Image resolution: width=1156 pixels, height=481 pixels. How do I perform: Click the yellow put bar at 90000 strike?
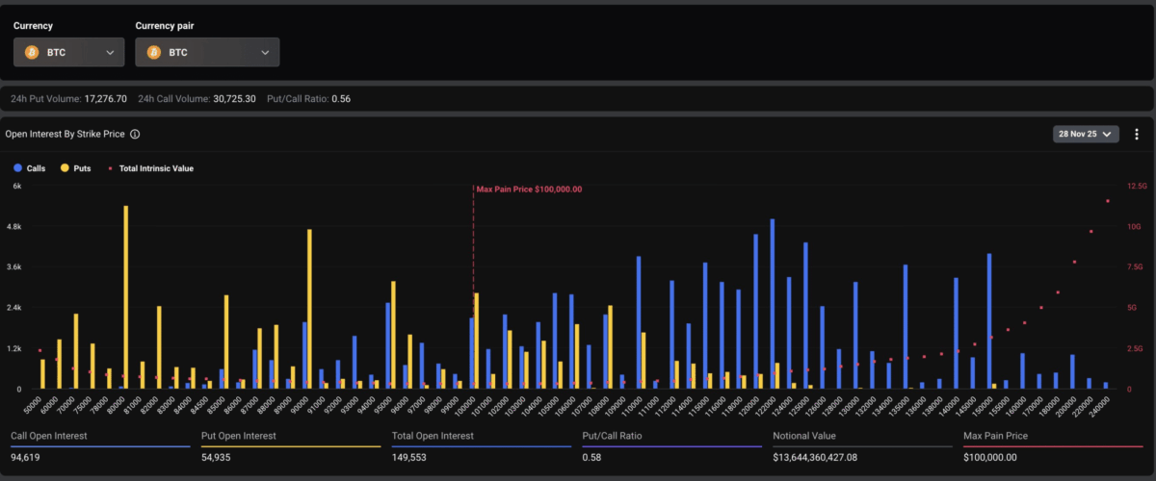[309, 308]
